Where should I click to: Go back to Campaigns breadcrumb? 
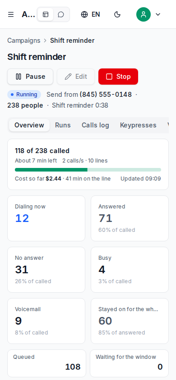24,41
